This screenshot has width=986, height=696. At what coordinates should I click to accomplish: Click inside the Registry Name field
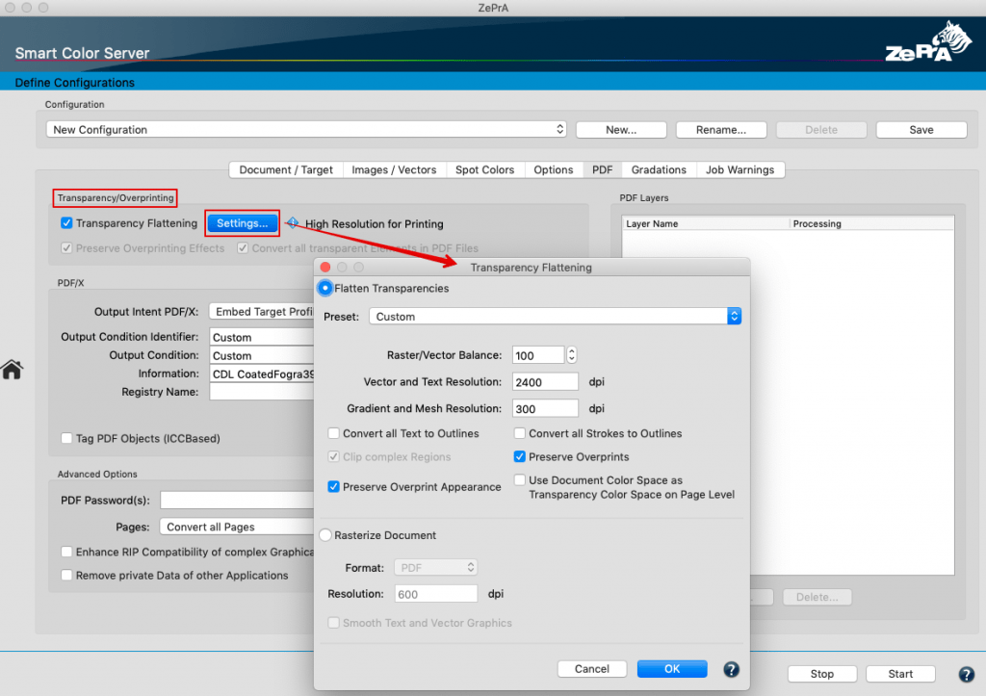[260, 391]
